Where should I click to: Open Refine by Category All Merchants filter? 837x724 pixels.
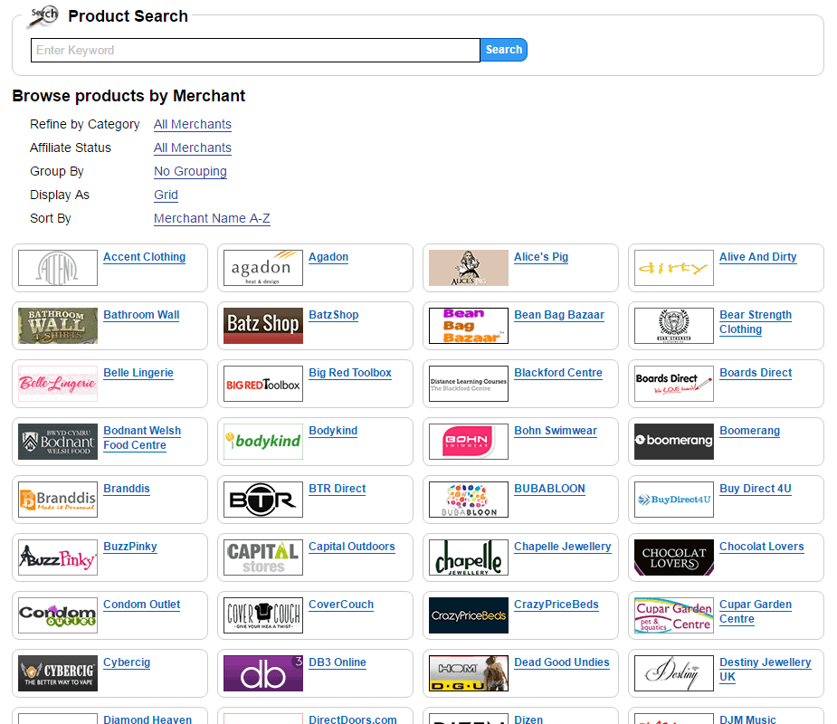click(193, 124)
